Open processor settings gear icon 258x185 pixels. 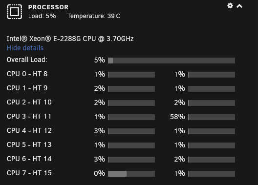point(230,6)
